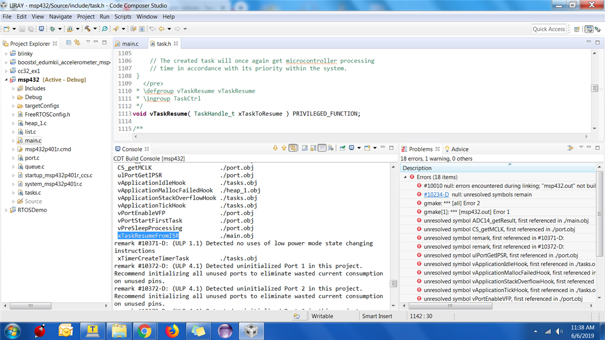Click the Smart Insert status field
The width and height of the screenshot is (605, 340).
click(x=377, y=316)
